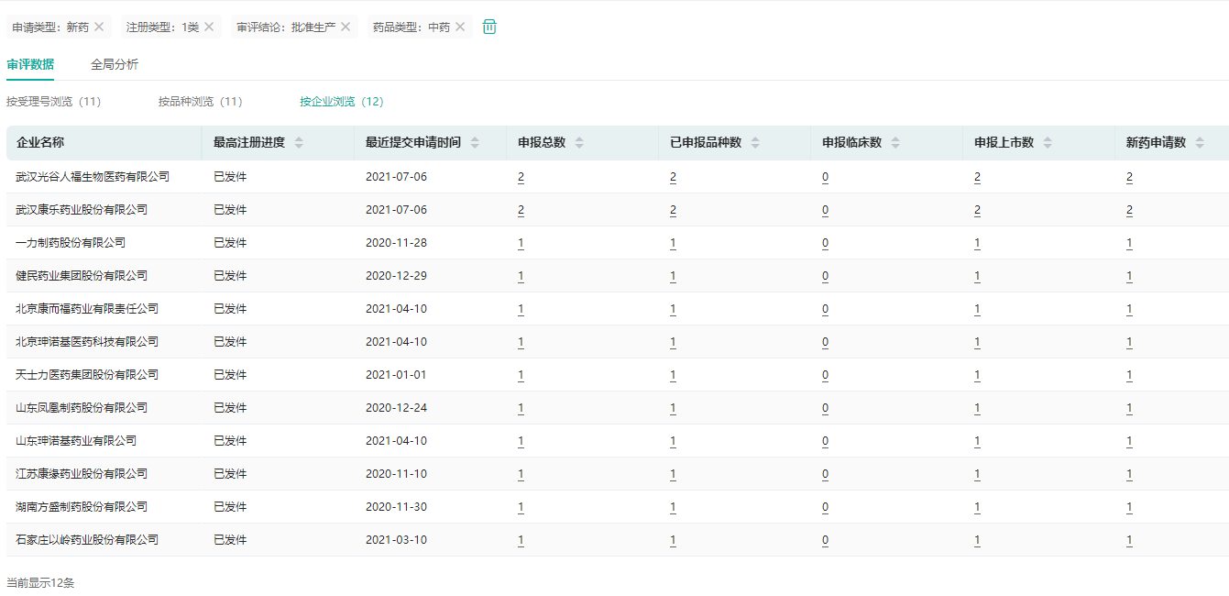This screenshot has width=1229, height=596.
Task: Remove the 注册类型：1类 filter tag
Action: click(209, 27)
